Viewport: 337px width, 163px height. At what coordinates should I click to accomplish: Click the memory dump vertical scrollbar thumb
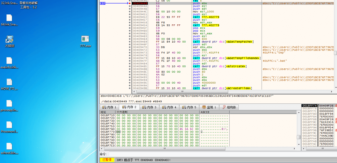click(x=299, y=137)
